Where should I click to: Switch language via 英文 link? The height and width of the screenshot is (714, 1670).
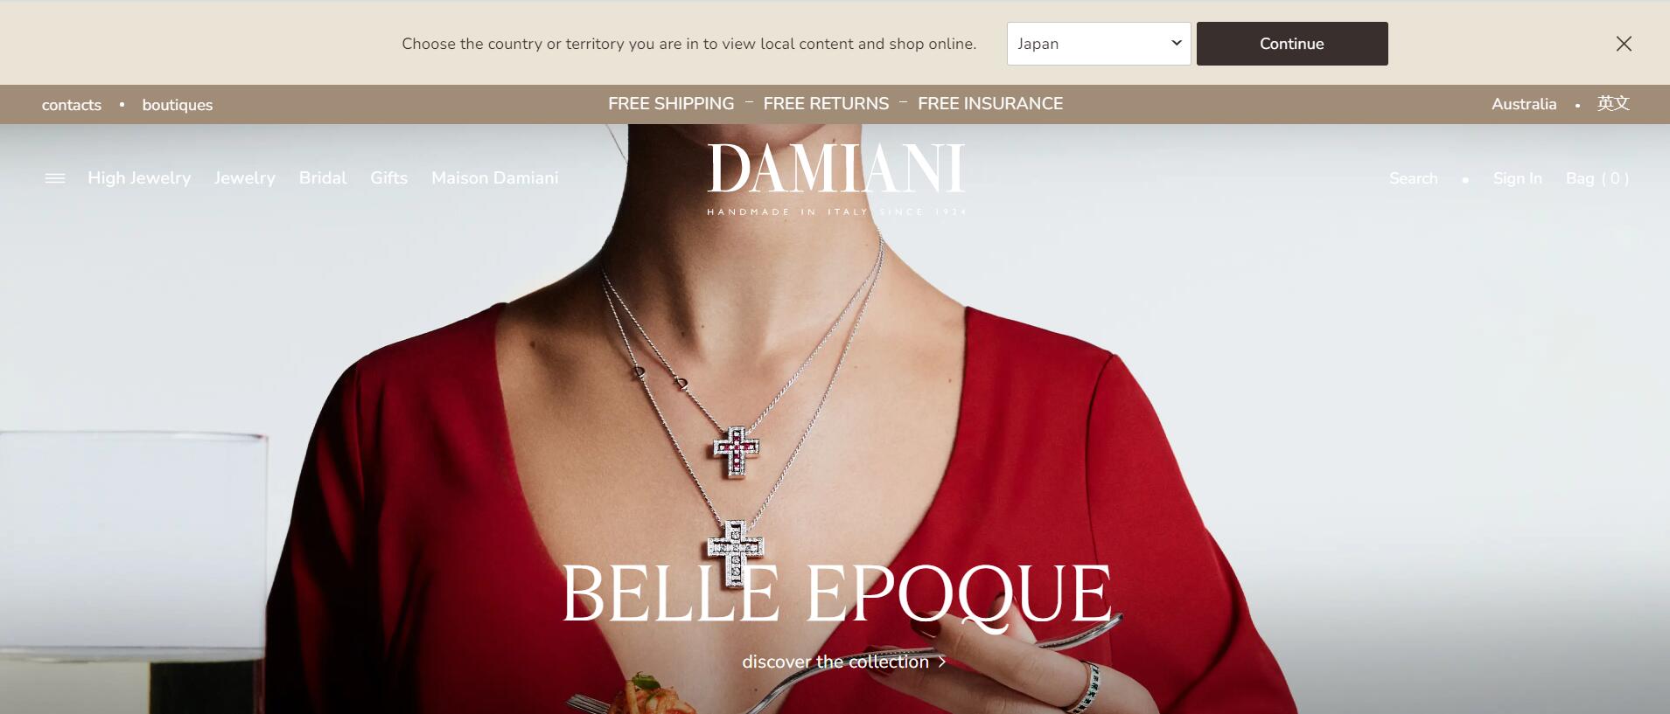tap(1613, 104)
